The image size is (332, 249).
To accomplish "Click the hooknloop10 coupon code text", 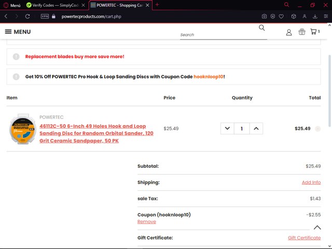I will point(209,77).
